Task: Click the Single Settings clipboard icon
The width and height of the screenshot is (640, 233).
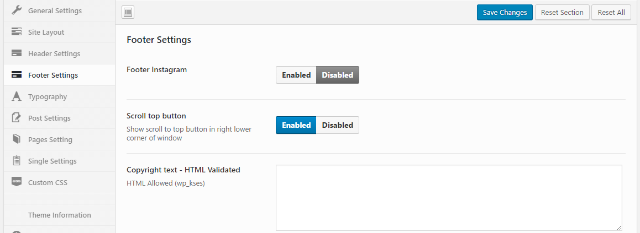Action: (x=17, y=161)
